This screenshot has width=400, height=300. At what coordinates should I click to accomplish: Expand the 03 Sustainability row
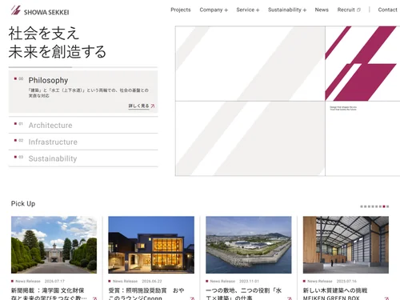click(83, 158)
